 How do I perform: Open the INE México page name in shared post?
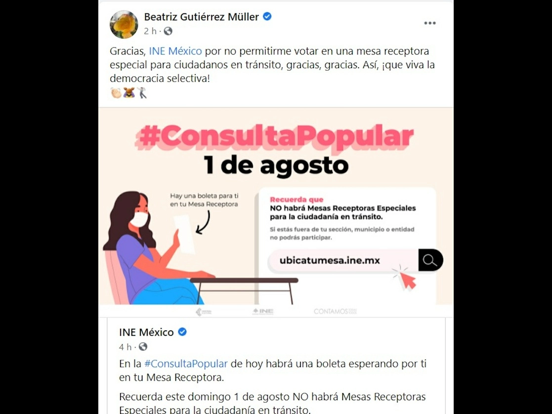tap(146, 332)
